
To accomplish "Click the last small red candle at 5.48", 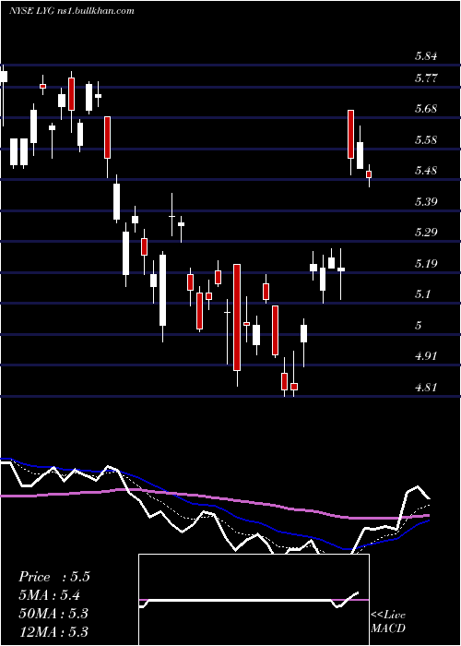I will click(369, 174).
